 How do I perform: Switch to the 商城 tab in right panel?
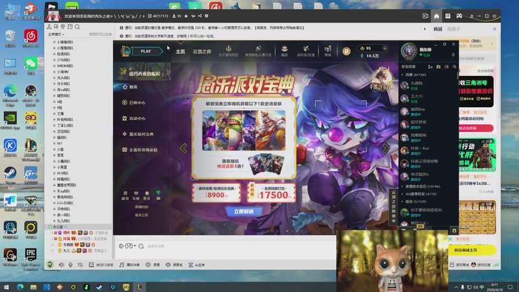(x=438, y=29)
